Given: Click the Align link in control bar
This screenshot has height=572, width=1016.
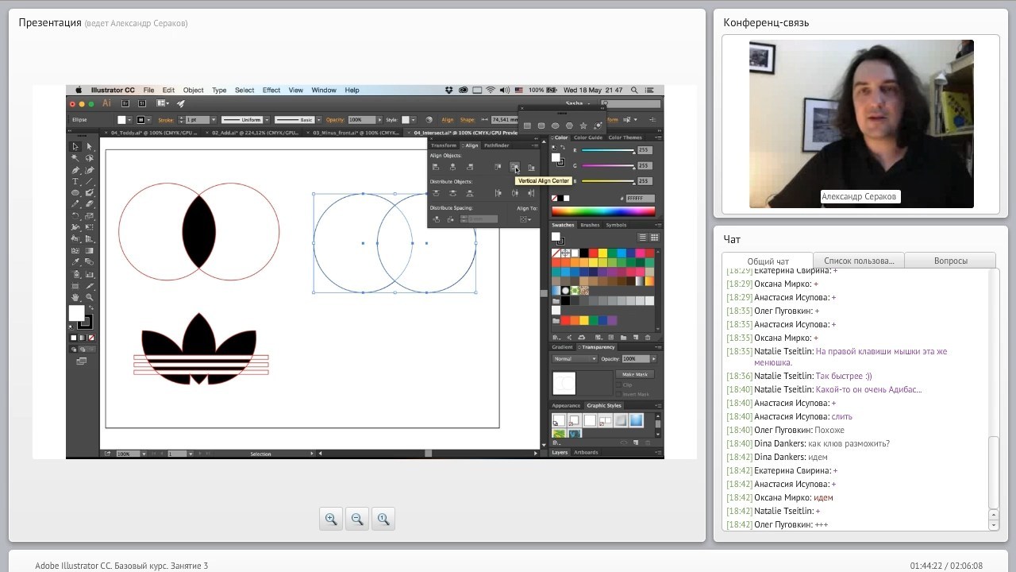Looking at the screenshot, I should pyautogui.click(x=448, y=120).
